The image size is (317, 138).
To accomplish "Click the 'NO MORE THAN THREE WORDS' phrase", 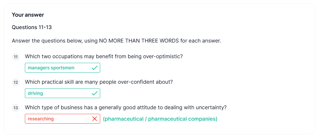I will pyautogui.click(x=139, y=41).
